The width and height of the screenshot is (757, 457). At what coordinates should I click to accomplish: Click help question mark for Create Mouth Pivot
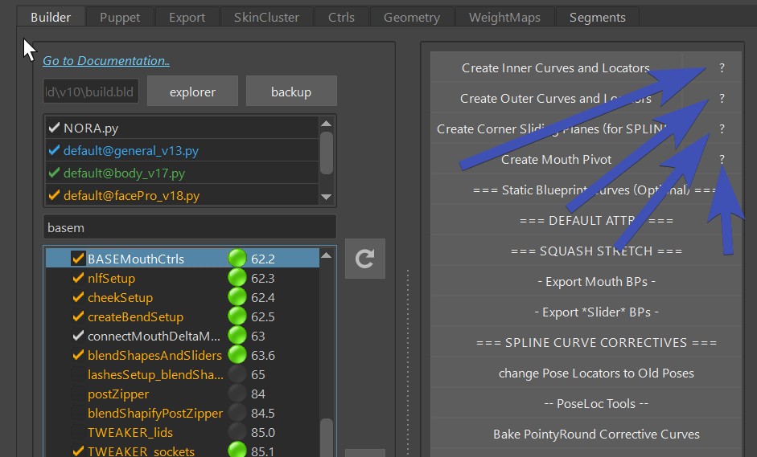pyautogui.click(x=722, y=159)
